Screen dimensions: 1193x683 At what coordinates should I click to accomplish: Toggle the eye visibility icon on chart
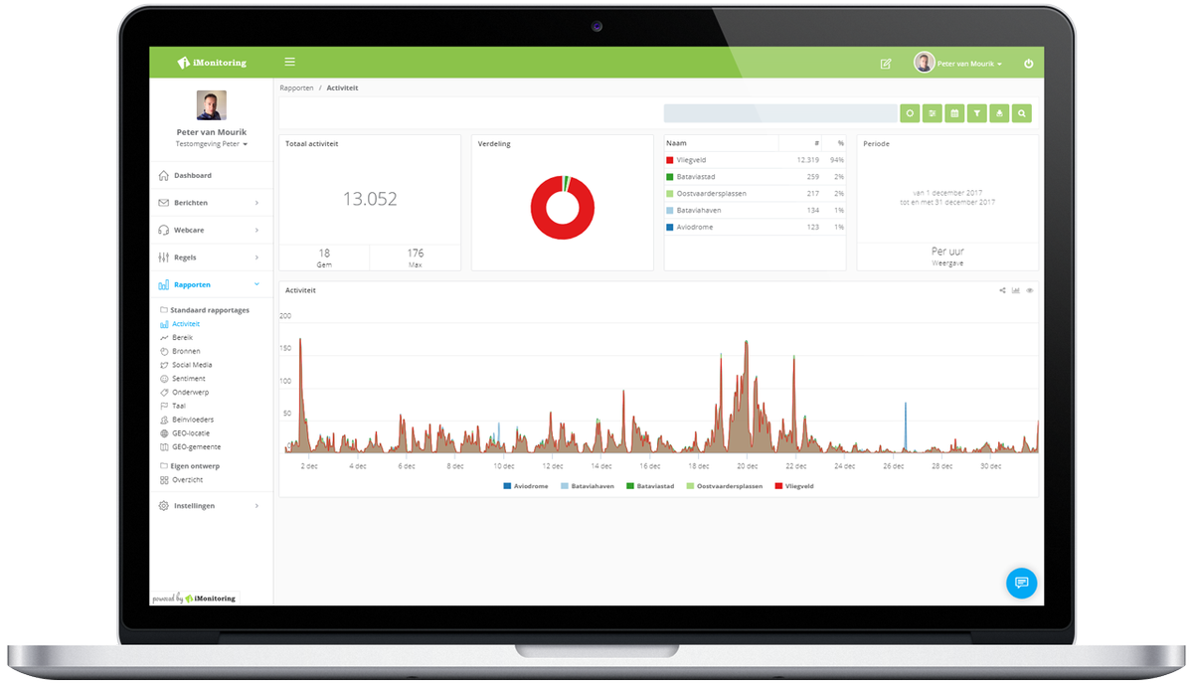tap(1030, 290)
